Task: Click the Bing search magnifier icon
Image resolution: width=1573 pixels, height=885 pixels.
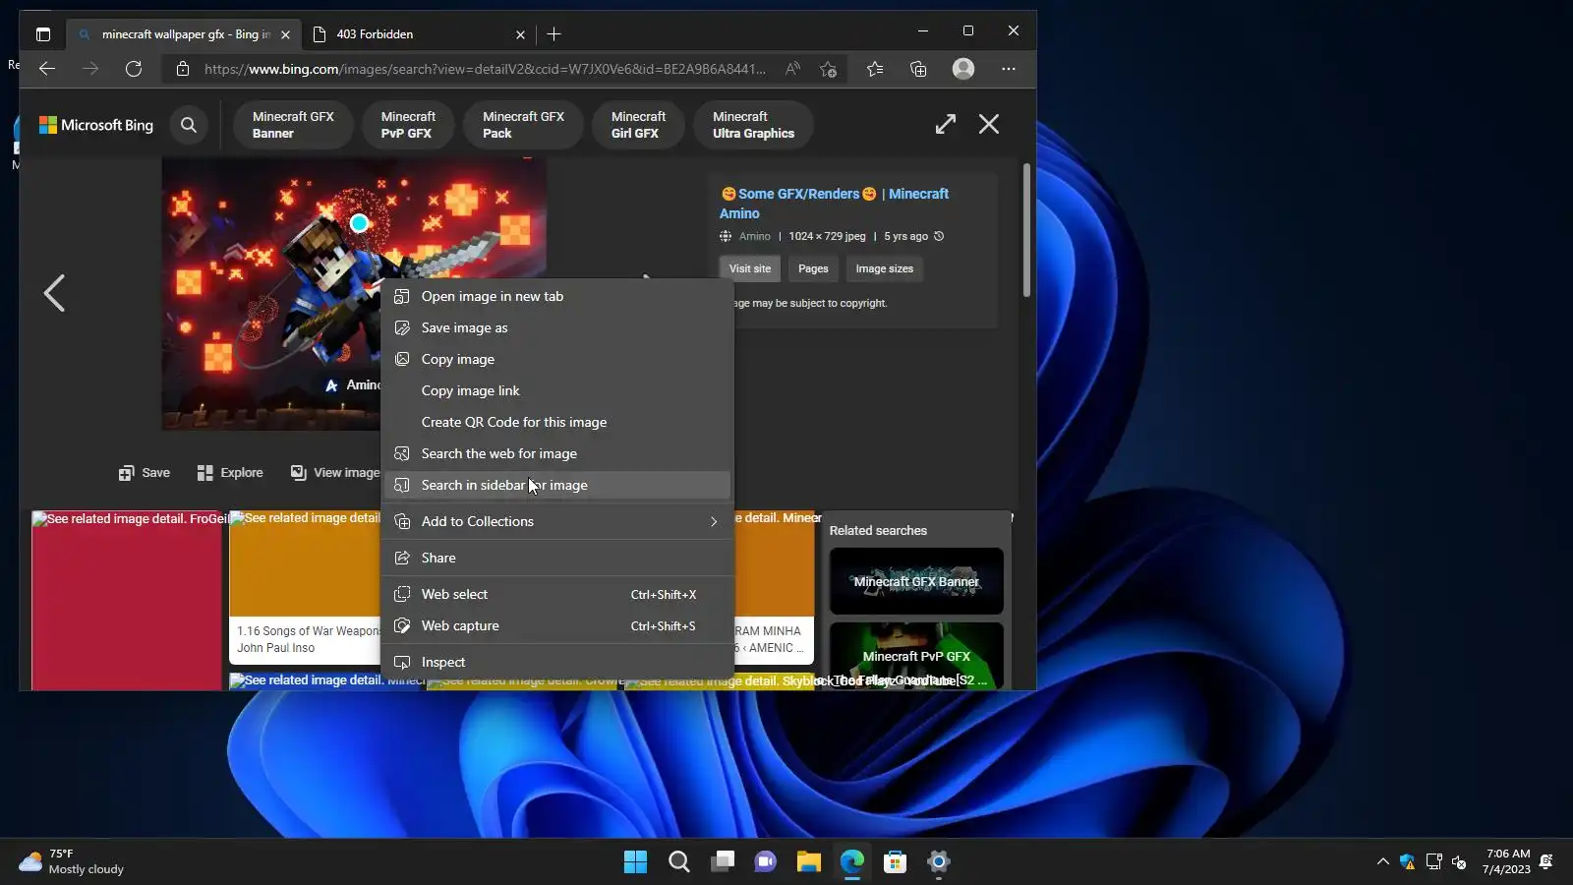Action: (189, 125)
